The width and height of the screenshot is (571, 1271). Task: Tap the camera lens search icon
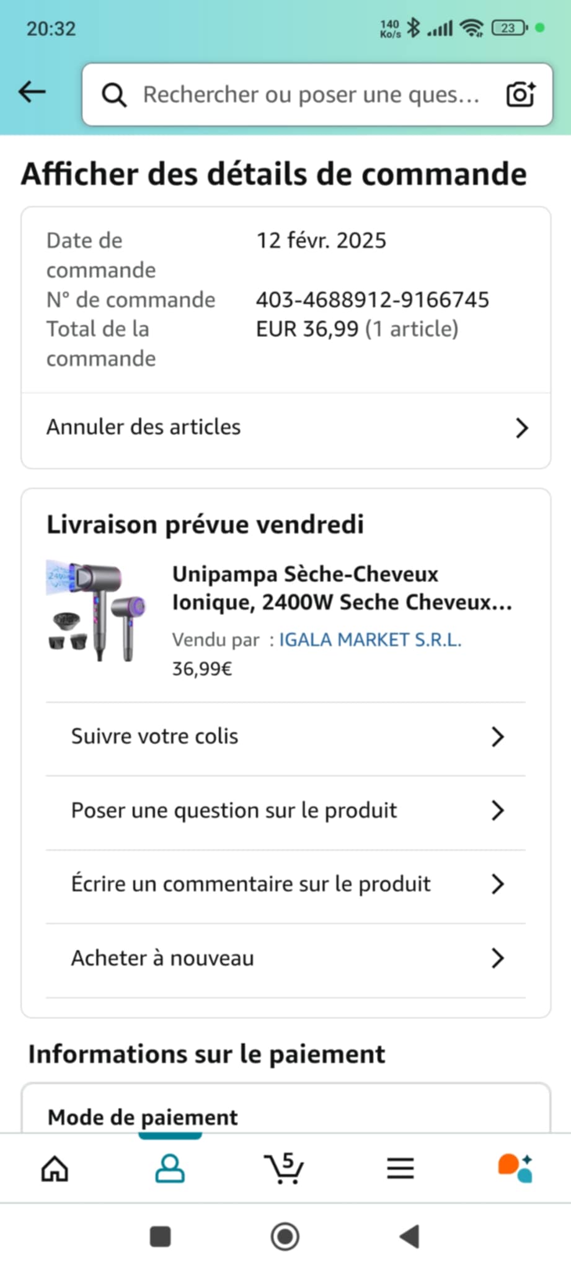coord(520,94)
